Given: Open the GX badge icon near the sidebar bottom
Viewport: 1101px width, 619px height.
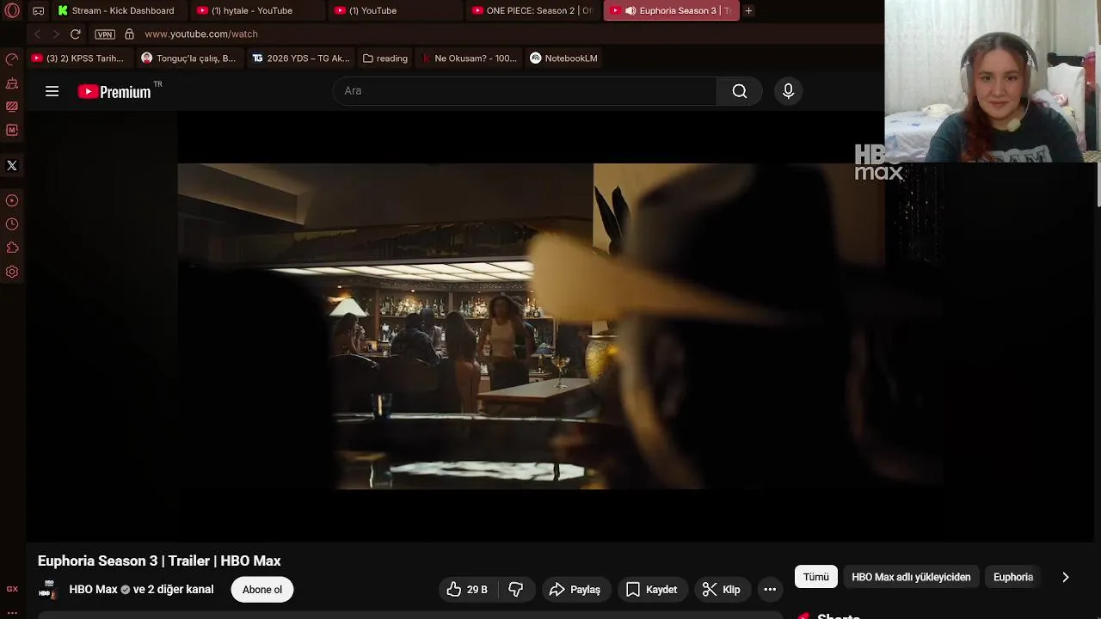Looking at the screenshot, I should [x=12, y=589].
